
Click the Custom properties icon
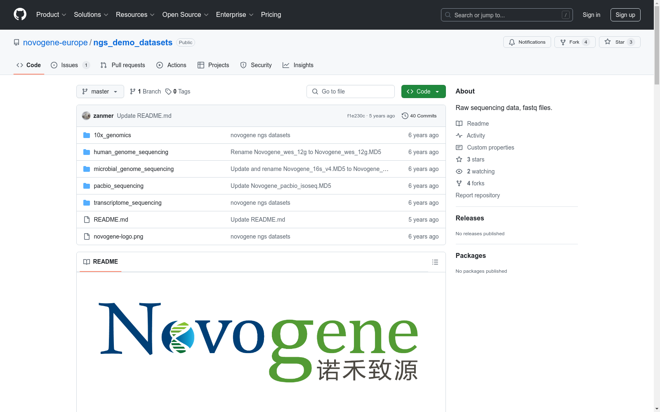pos(459,147)
